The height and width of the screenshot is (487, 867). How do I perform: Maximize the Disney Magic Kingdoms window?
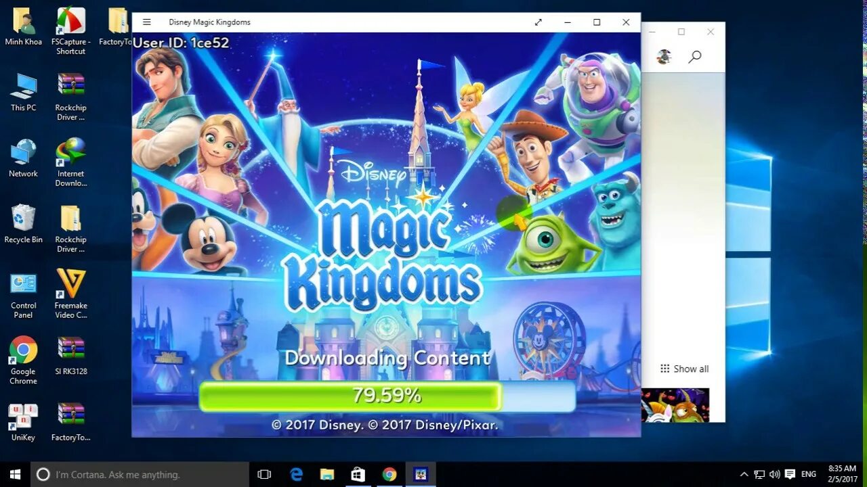[597, 22]
